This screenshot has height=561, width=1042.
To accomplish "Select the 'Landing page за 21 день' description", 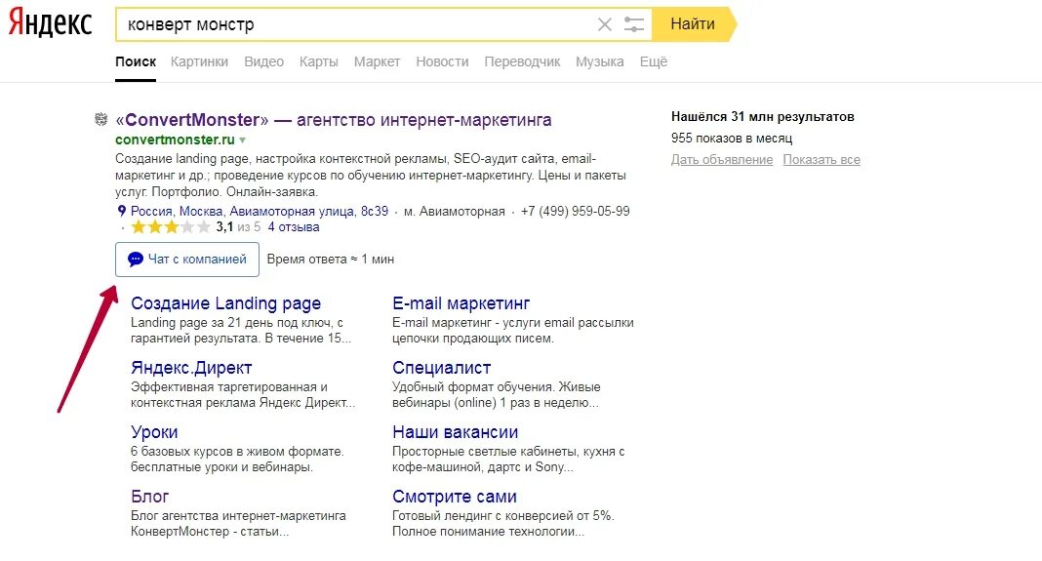I will [241, 331].
